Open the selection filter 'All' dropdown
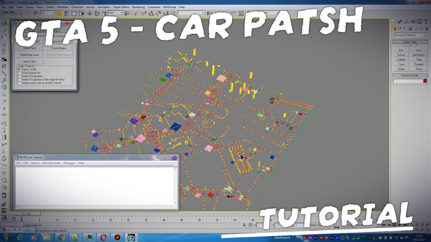This screenshot has width=431, height=242. coord(48,13)
